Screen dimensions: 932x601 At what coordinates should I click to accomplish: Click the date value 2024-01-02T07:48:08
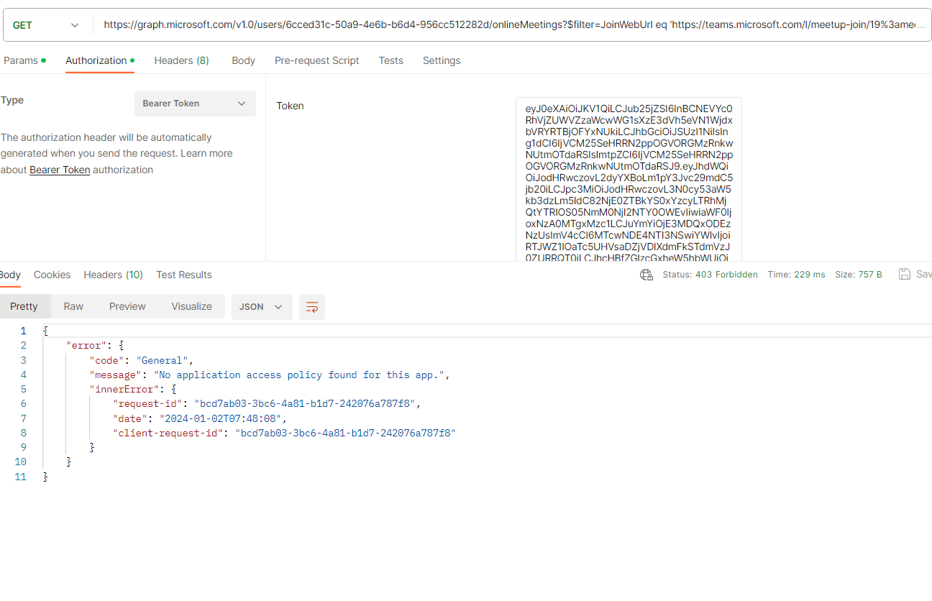tap(221, 418)
